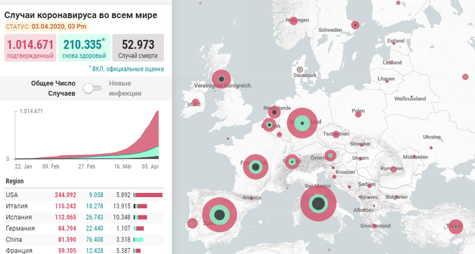
Task: Select the Италия row in region table
Action: [83, 206]
